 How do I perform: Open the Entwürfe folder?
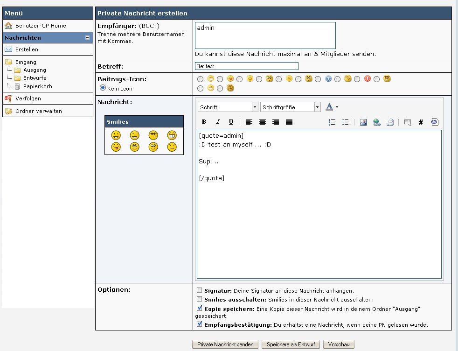[x=35, y=78]
